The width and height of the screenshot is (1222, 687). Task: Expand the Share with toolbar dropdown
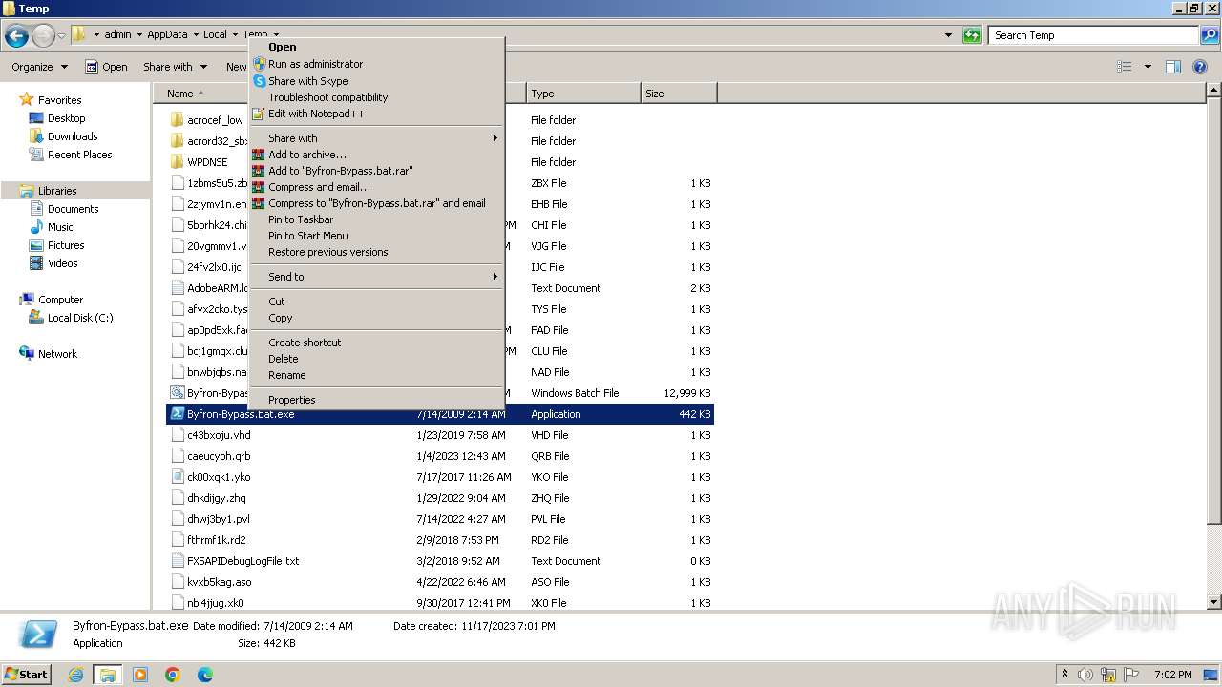tap(176, 67)
